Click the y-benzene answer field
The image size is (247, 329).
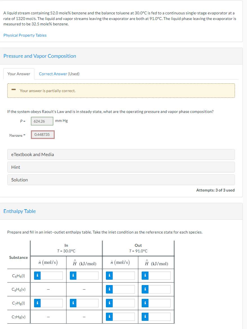[43, 135]
